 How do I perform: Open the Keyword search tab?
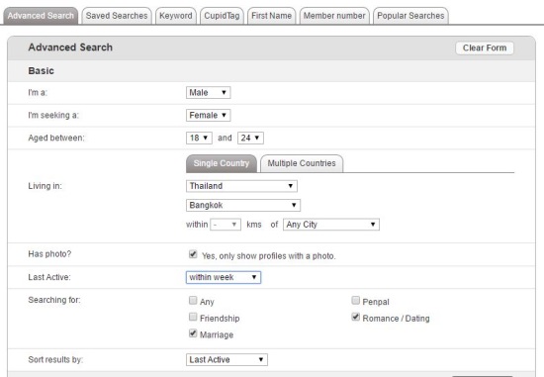pyautogui.click(x=175, y=16)
